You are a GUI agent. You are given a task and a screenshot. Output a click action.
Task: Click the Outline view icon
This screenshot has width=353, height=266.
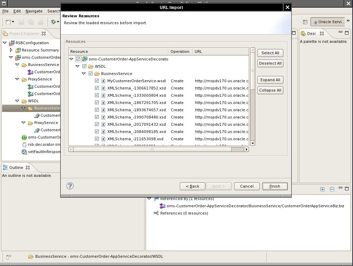point(5,168)
